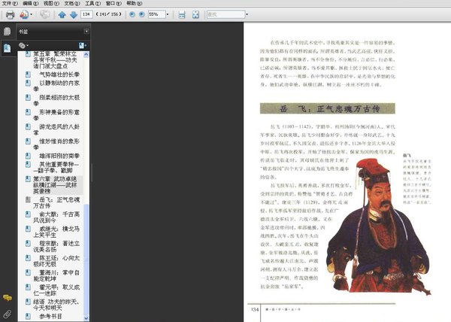Open the Find options dropdown arrow
This screenshot has width=451, height=322.
coord(247,14)
